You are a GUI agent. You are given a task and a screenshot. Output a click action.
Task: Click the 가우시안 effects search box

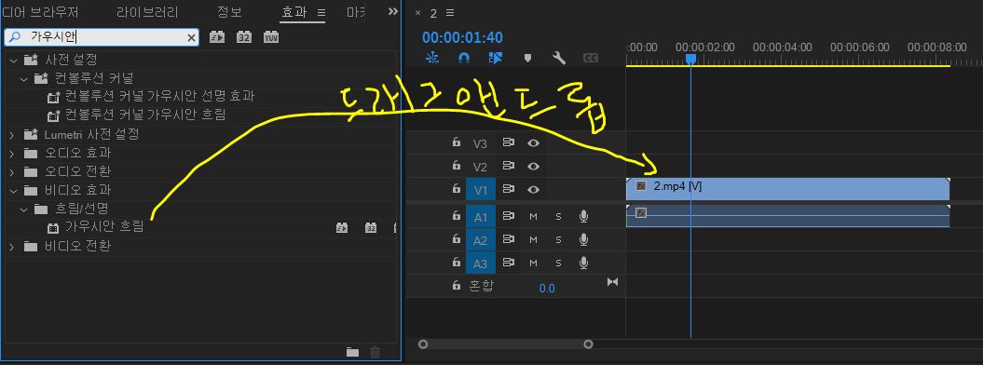[102, 37]
